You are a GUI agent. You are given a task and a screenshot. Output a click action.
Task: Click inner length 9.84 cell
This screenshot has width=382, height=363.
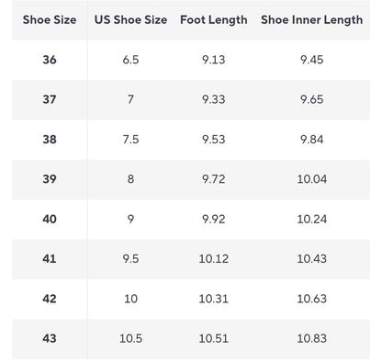(312, 140)
